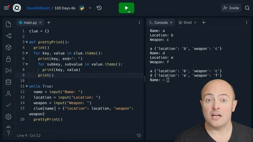Switch to the Console tab
Image resolution: width=253 pixels, height=142 pixels.
(x=161, y=22)
